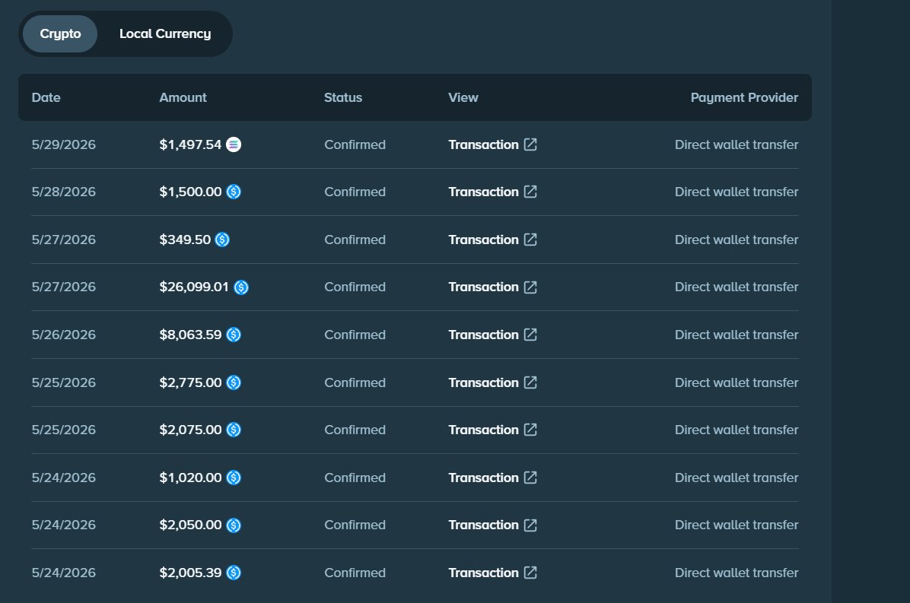Click the USDC coin icon beside $26,099.01
Image resolution: width=910 pixels, height=603 pixels.
241,287
